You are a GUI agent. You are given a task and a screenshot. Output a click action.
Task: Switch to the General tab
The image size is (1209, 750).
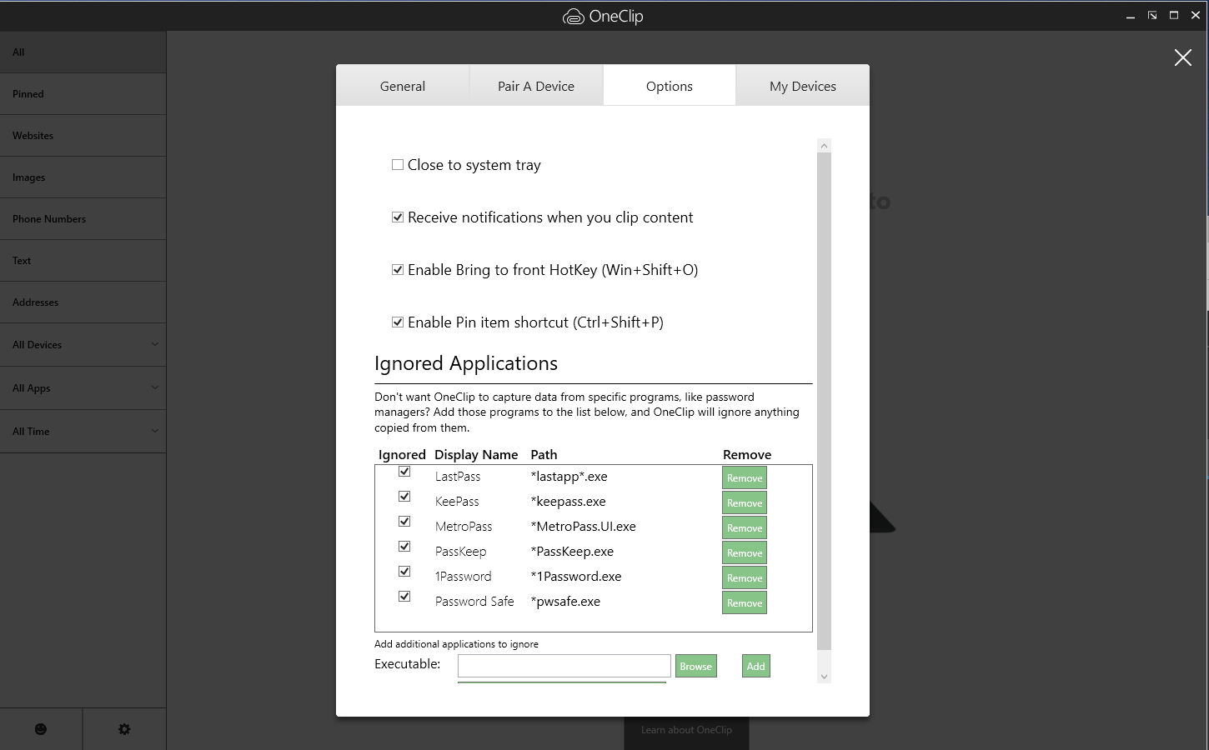[403, 86]
